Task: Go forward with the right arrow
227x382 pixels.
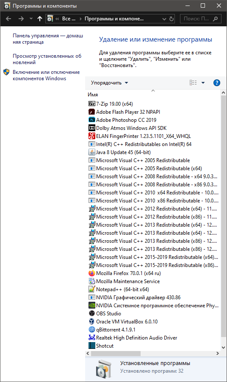Action: 21,19
